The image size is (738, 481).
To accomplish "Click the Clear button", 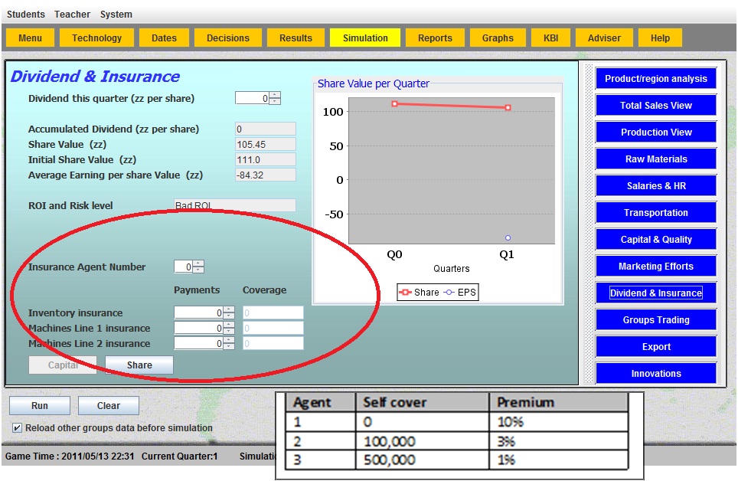I will click(109, 406).
